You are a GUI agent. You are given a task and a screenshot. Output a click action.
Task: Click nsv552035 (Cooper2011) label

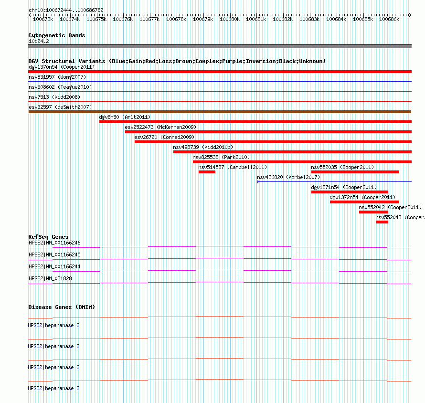point(342,167)
